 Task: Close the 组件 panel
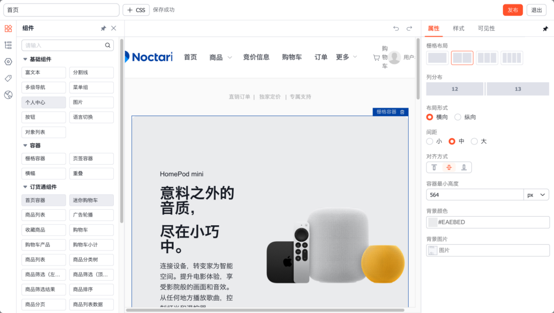tap(113, 28)
